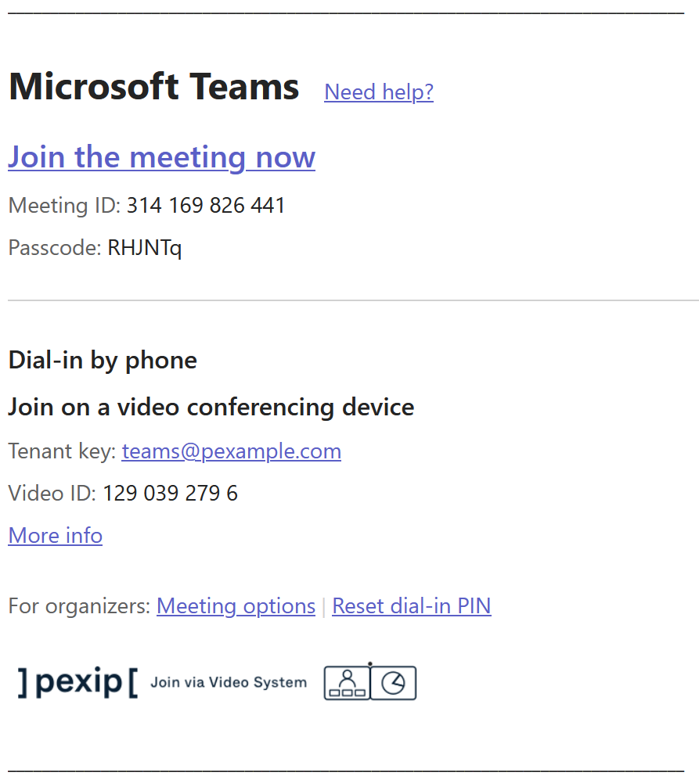This screenshot has height=783, width=699.
Task: Click the 'Join via Video System' text
Action: (229, 682)
